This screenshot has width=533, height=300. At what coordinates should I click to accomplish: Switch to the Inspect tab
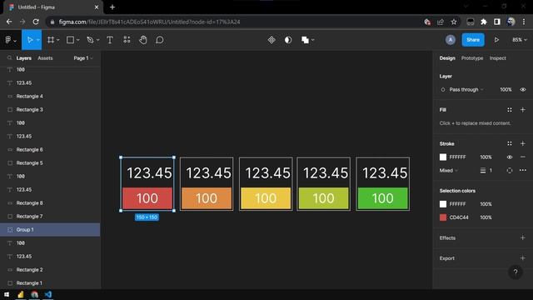(x=498, y=58)
